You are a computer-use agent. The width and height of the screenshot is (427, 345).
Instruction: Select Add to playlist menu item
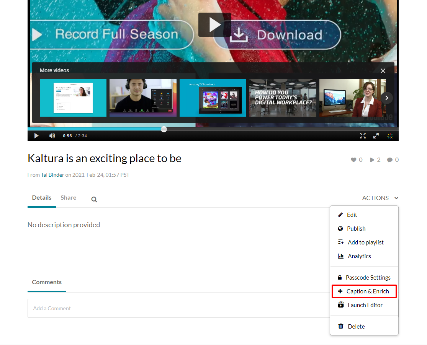point(364,242)
